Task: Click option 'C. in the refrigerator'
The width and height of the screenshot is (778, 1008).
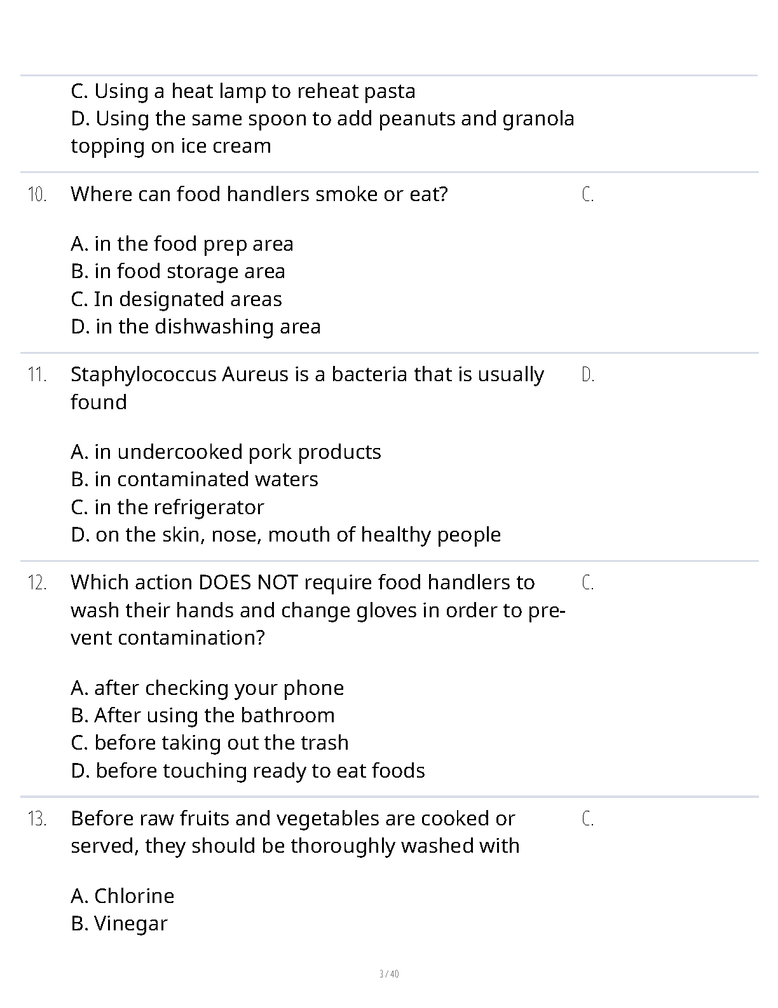Action: pos(167,507)
